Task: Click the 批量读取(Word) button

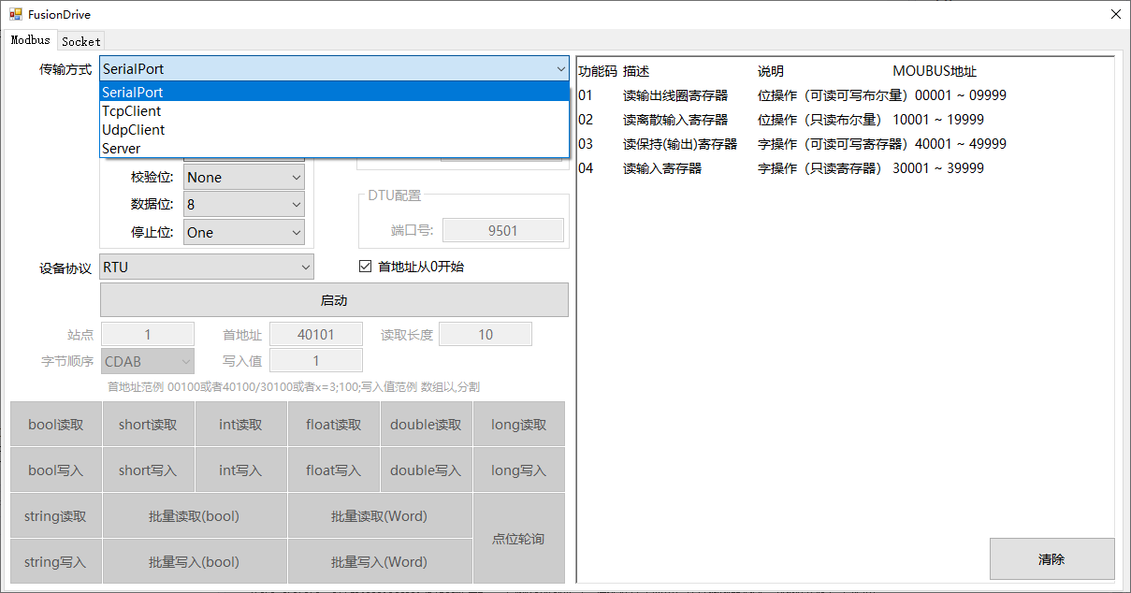Action: click(x=380, y=516)
